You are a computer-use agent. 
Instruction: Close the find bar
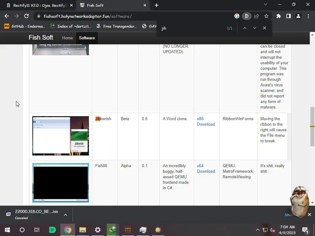pyautogui.click(x=265, y=28)
